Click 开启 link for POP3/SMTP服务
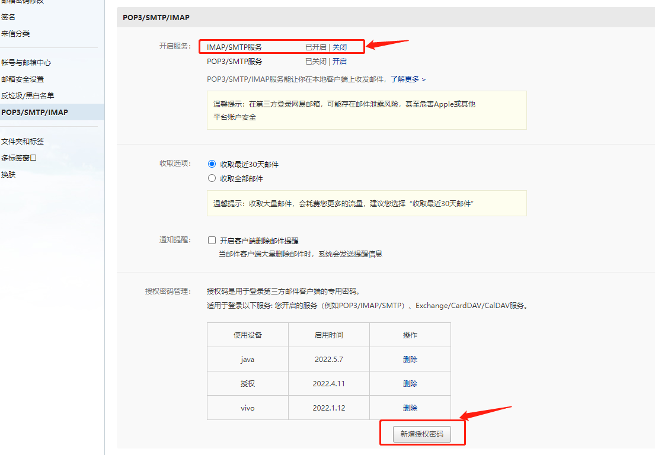 pyautogui.click(x=339, y=62)
